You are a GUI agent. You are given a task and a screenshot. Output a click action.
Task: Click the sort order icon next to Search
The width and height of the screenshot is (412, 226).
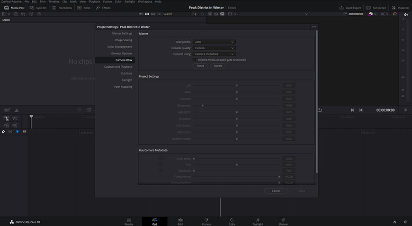(194, 14)
